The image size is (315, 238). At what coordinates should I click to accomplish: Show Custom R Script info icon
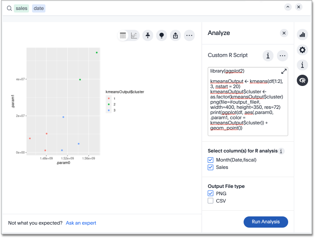click(x=268, y=55)
